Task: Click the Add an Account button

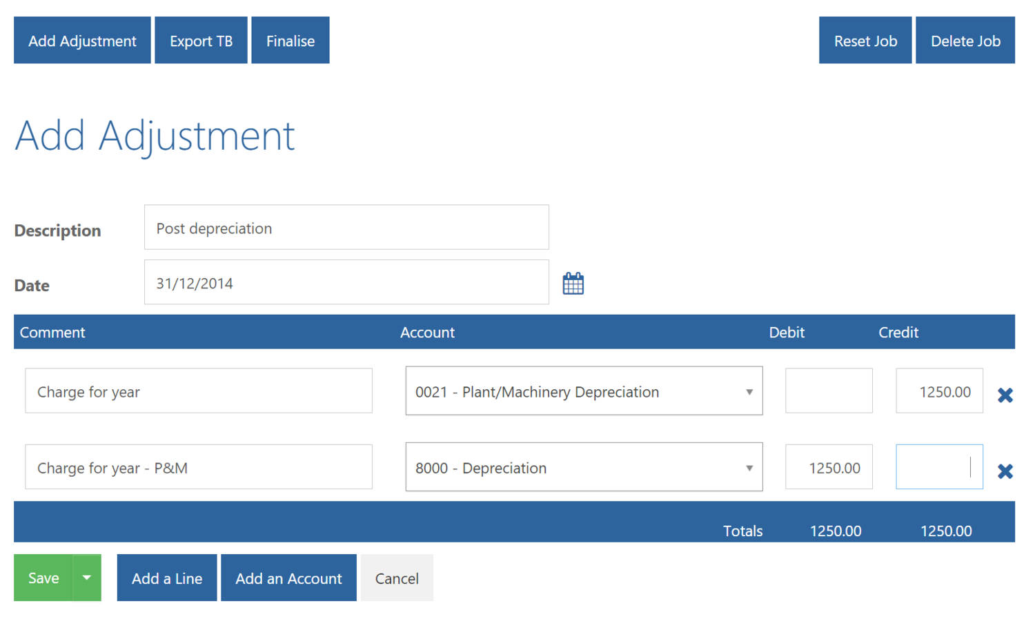Action: [x=288, y=578]
